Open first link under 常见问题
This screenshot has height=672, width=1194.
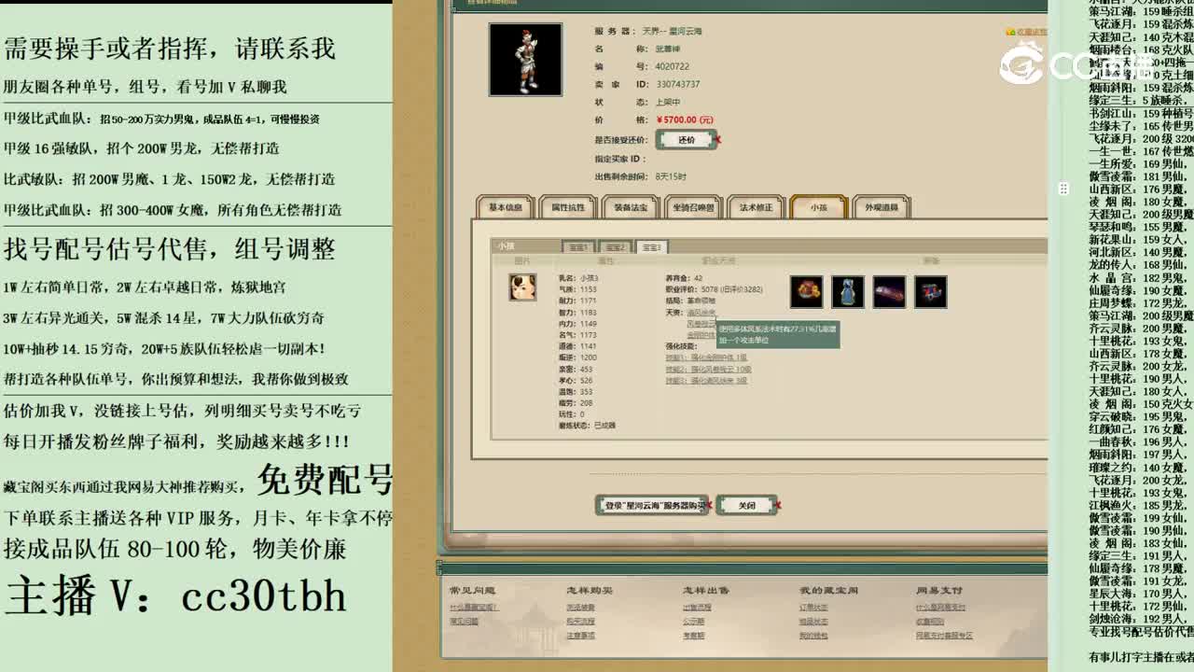(474, 608)
